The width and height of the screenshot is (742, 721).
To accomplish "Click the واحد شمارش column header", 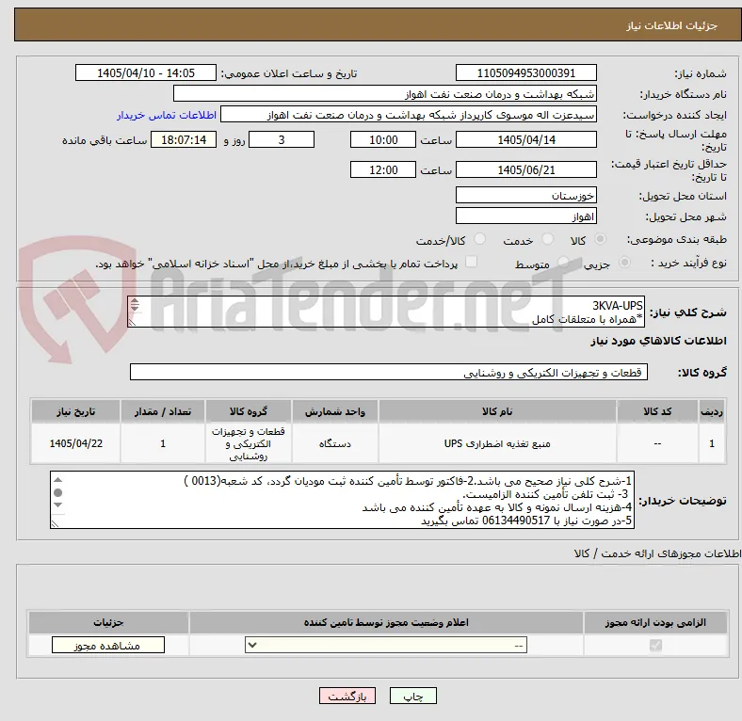I will pyautogui.click(x=334, y=411).
